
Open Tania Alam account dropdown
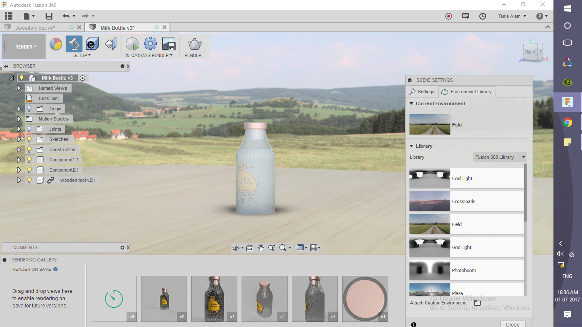point(513,16)
